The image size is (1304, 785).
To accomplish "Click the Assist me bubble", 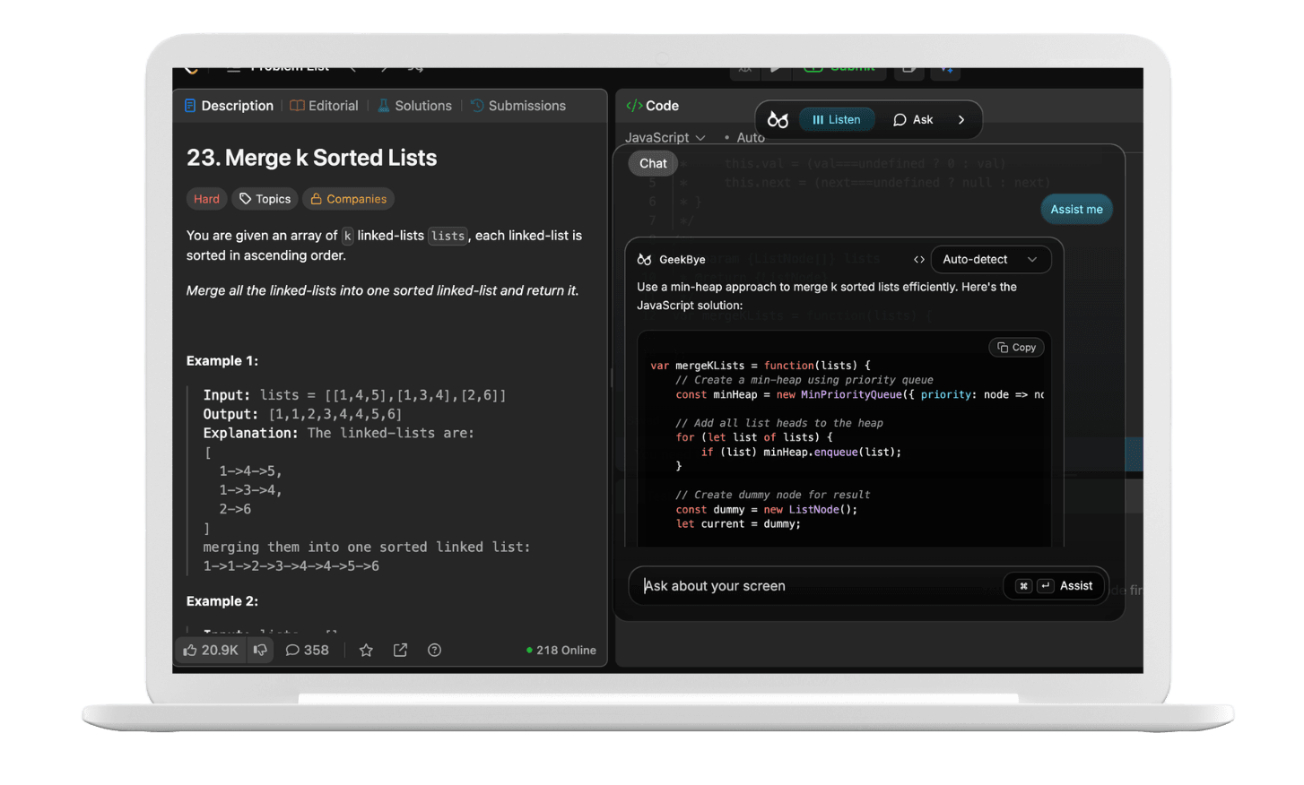I will tap(1076, 210).
